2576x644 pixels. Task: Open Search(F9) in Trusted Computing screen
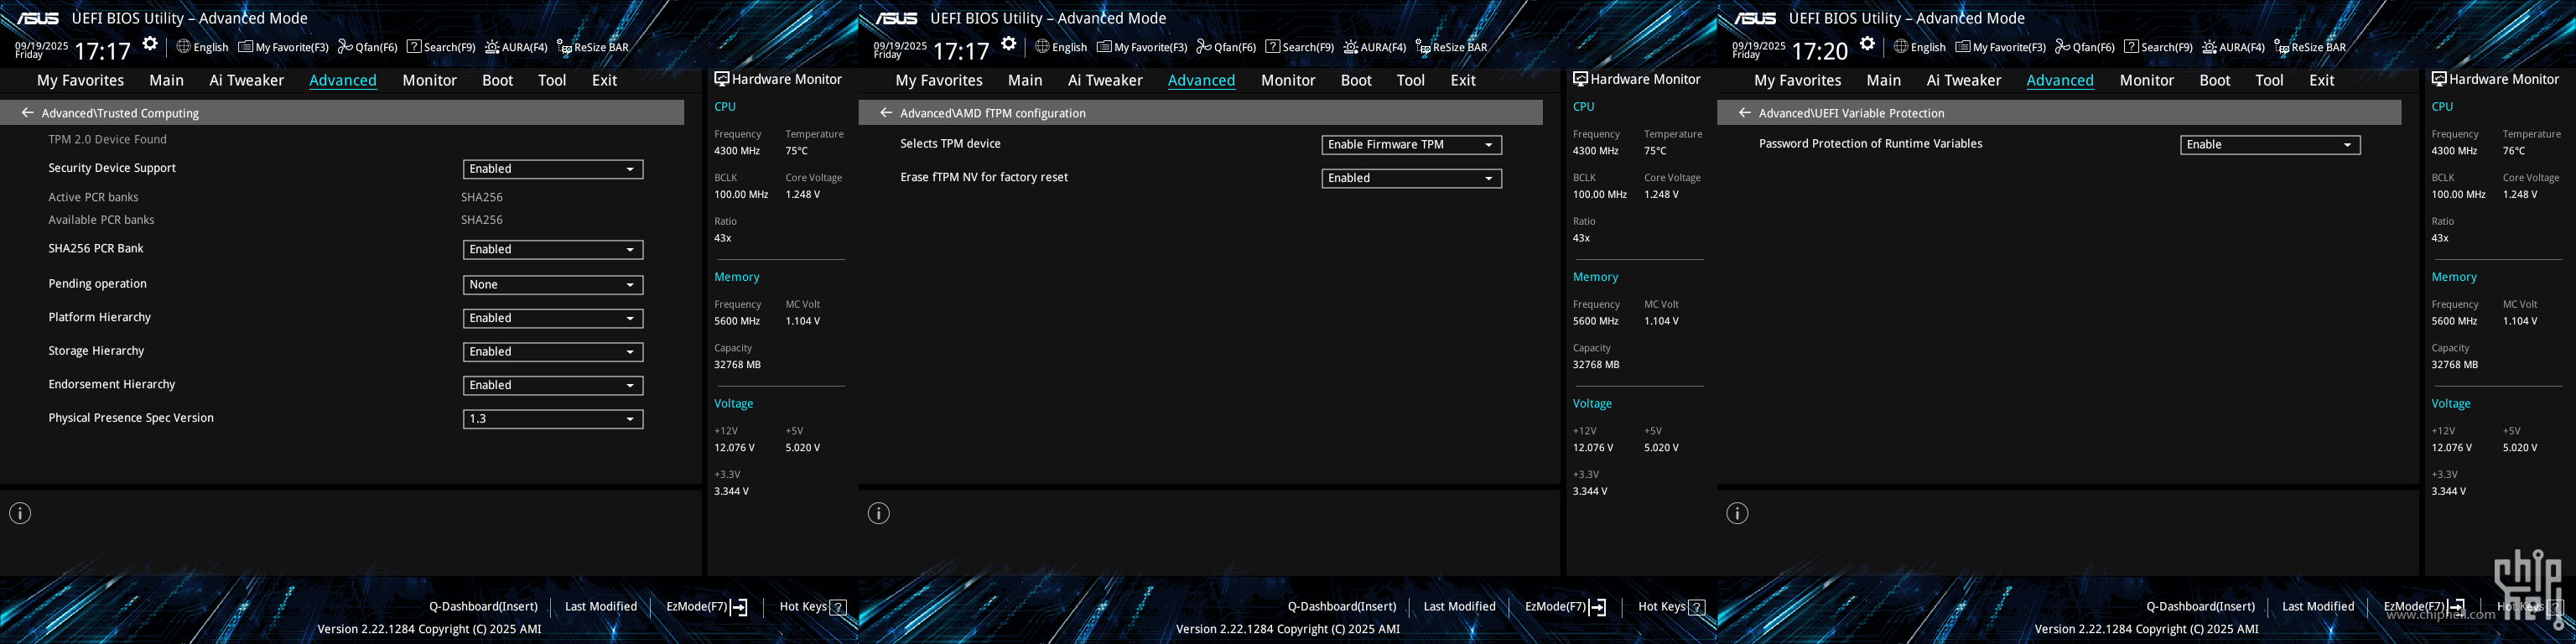tap(441, 47)
